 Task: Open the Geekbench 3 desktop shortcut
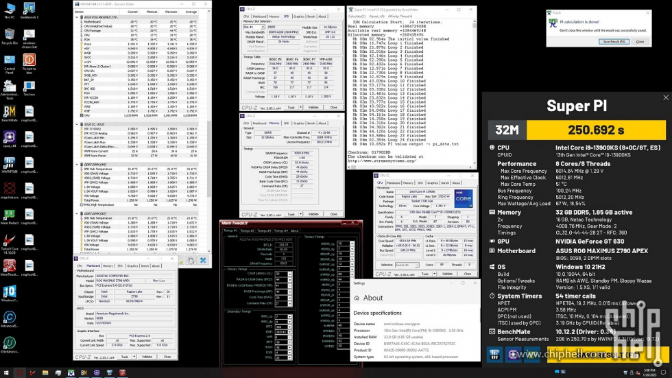pyautogui.click(x=29, y=10)
